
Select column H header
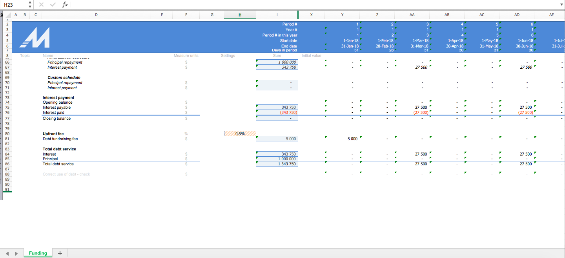pyautogui.click(x=240, y=15)
